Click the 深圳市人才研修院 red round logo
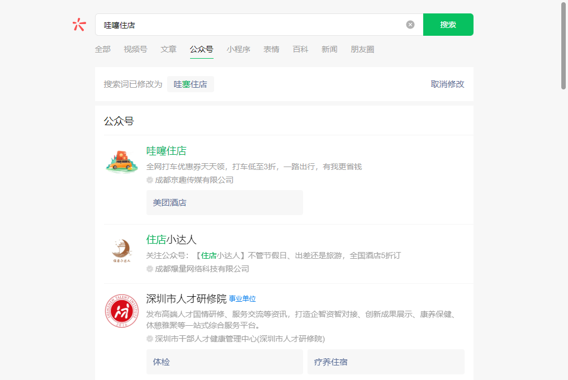The width and height of the screenshot is (568, 380). [x=122, y=311]
